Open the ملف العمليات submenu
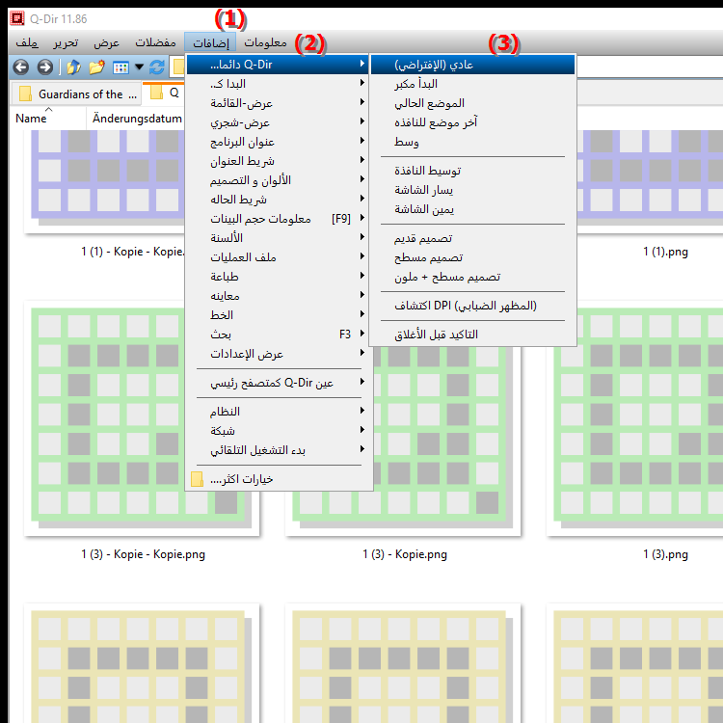 [x=278, y=257]
